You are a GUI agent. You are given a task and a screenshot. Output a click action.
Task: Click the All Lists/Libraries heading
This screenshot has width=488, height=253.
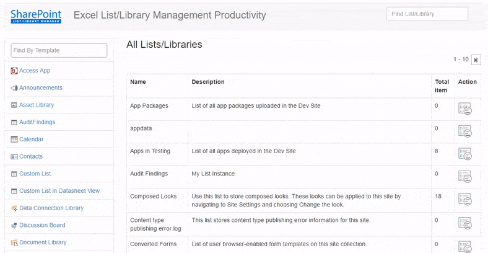point(164,45)
